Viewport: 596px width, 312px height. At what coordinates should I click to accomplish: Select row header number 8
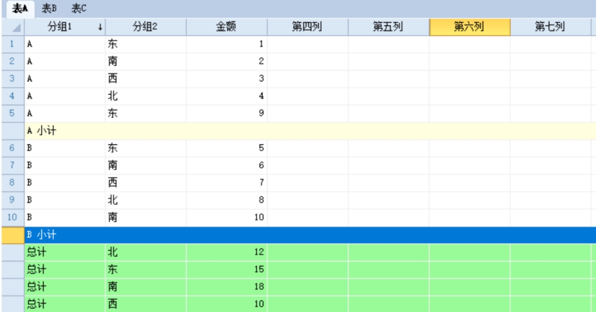point(13,183)
